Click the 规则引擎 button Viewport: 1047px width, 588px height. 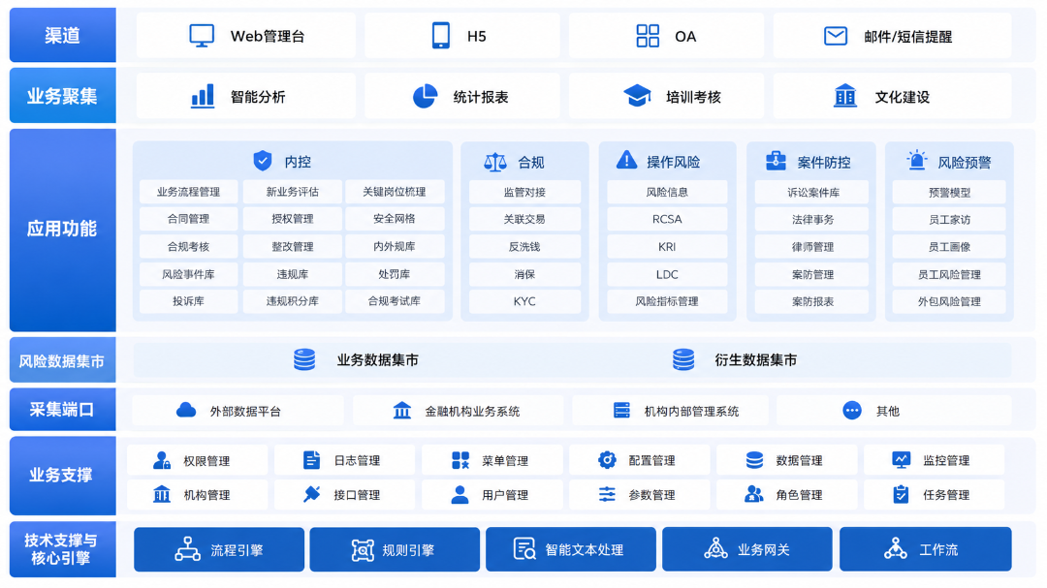coord(395,549)
